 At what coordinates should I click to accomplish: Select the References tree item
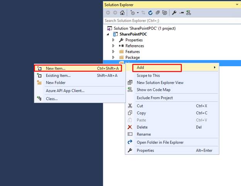tap(135, 46)
